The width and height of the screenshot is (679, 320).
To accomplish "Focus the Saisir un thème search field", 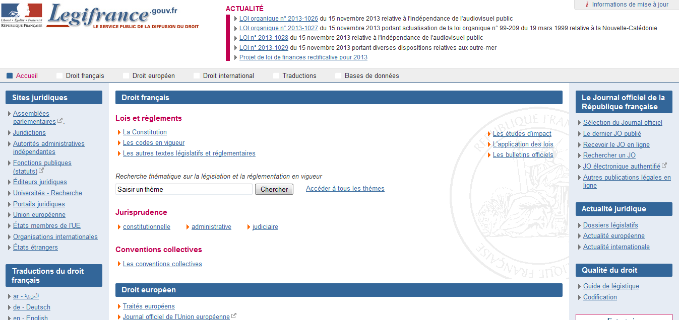I will click(184, 189).
